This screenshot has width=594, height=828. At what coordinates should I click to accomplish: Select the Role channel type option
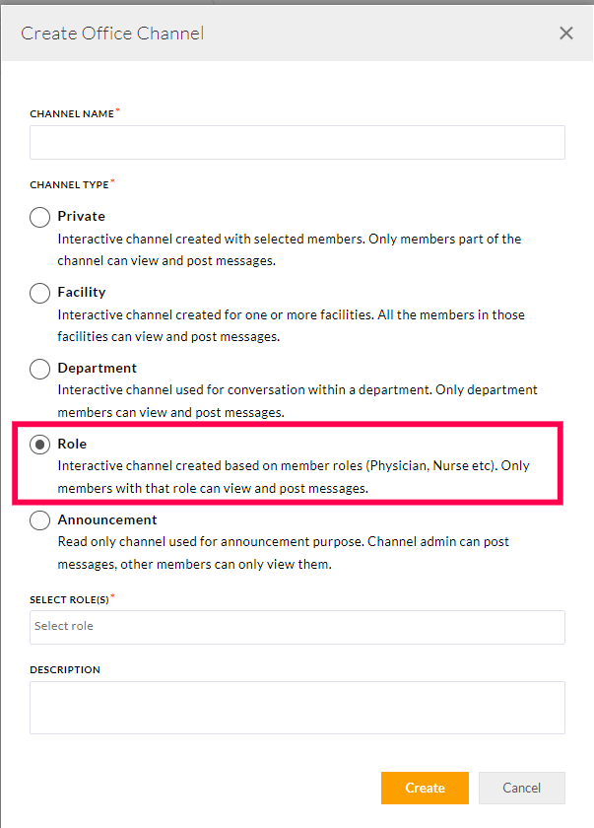tap(39, 445)
